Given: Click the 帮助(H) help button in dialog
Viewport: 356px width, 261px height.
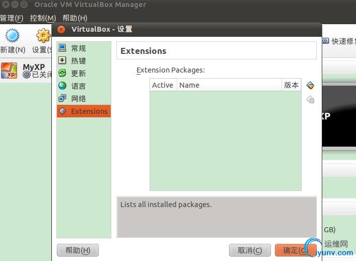Looking at the screenshot, I should (x=78, y=250).
